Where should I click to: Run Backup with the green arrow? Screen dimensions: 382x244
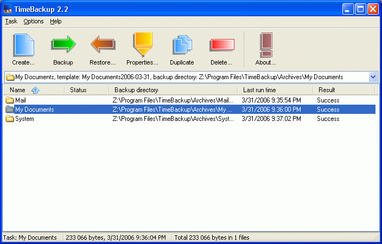(x=63, y=44)
